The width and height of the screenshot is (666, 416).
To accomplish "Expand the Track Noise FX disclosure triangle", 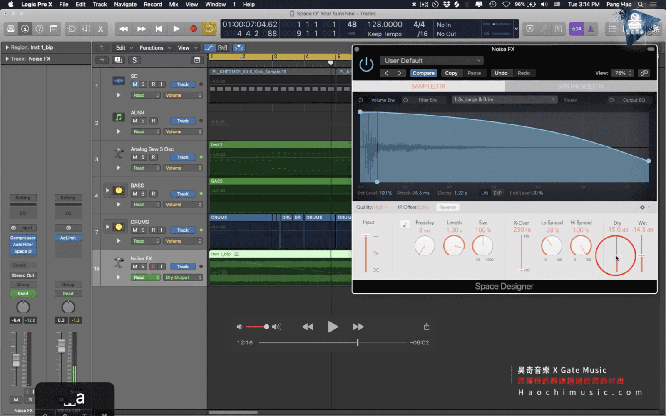I will 7,59.
